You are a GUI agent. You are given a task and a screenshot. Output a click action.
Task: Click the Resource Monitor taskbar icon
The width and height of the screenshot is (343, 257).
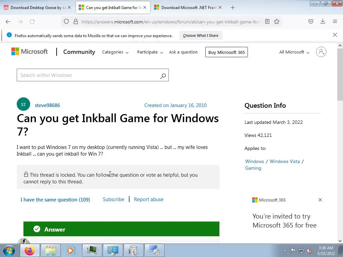pos(92,250)
